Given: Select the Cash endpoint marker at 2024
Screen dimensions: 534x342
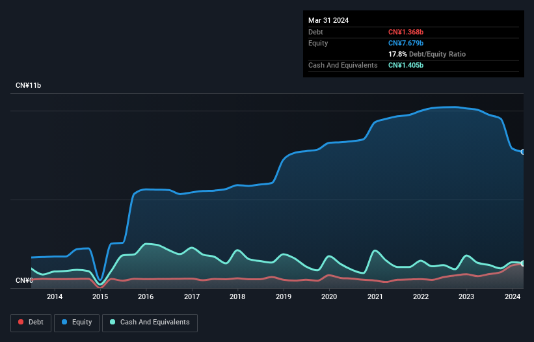Looking at the screenshot, I should [x=523, y=263].
